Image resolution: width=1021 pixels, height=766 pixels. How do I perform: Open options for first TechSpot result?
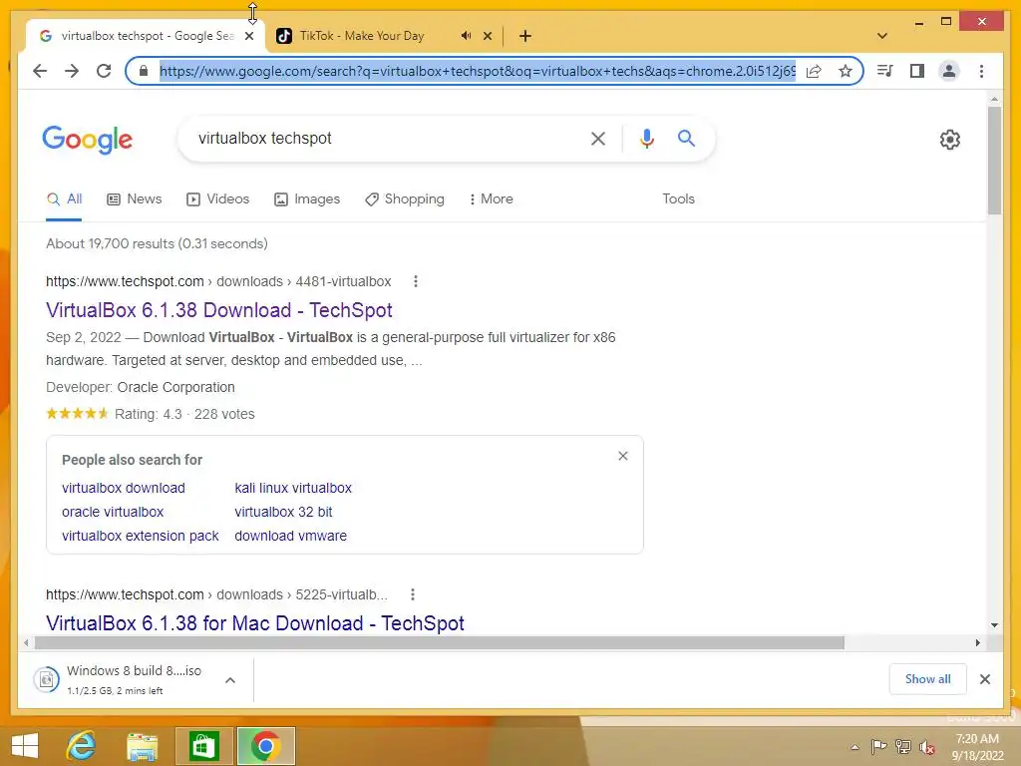tap(416, 281)
